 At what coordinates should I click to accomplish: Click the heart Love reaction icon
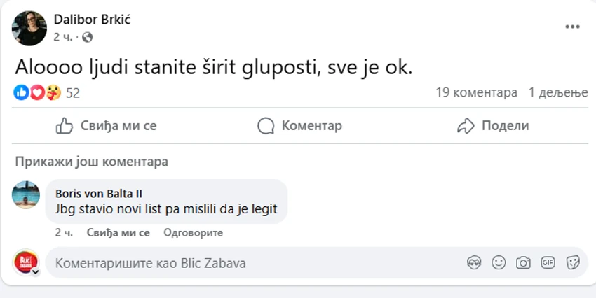point(37,92)
